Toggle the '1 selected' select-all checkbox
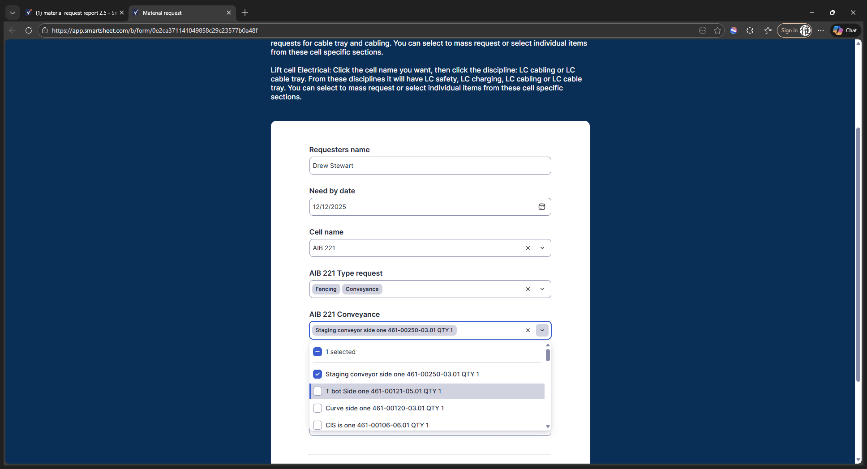The image size is (867, 469). click(x=318, y=352)
